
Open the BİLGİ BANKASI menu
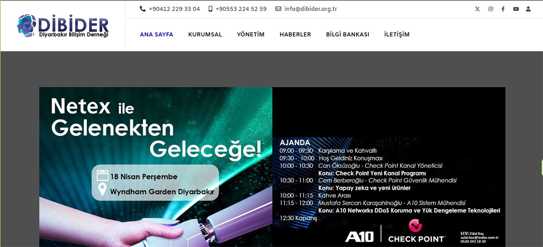click(348, 34)
